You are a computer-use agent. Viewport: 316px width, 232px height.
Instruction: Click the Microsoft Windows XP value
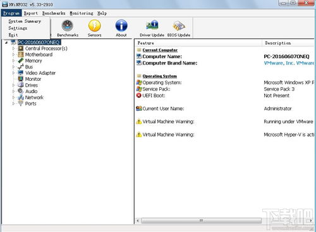[x=289, y=83]
